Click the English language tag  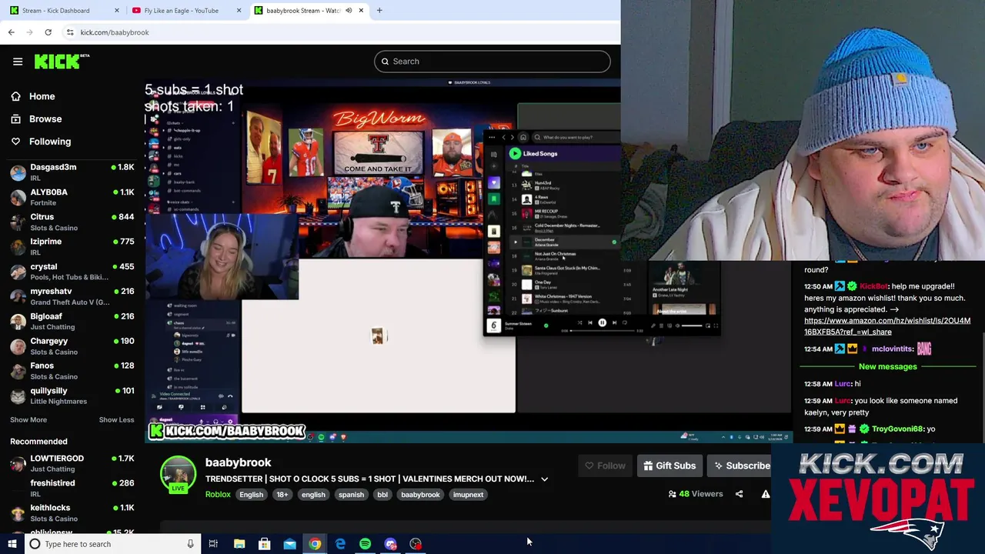coord(251,495)
